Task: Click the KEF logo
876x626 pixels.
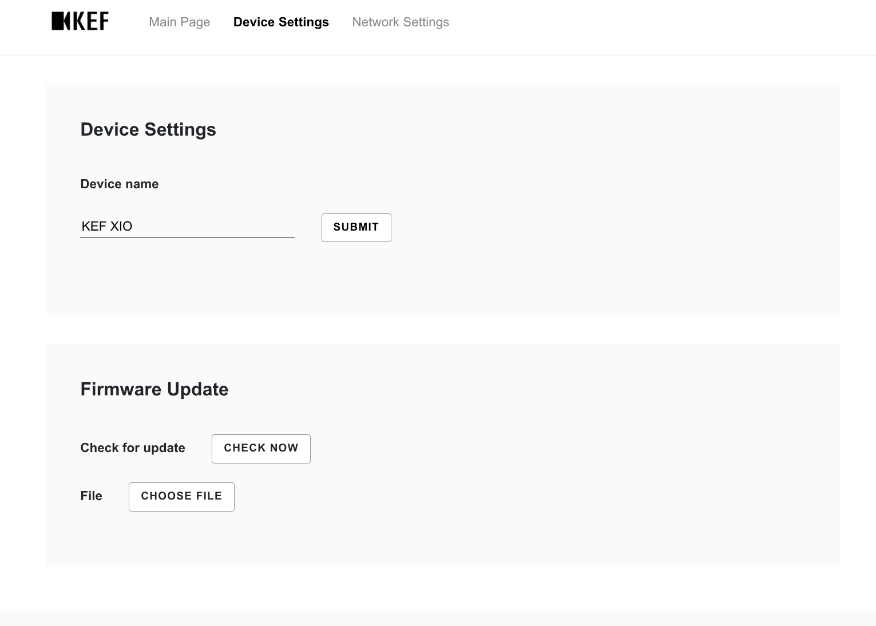Action: click(x=80, y=21)
